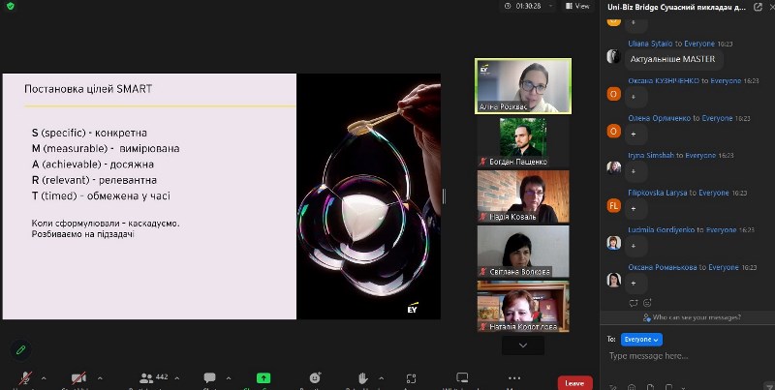
Task: Click Олена Орличенко's orange avatar
Action: point(613,131)
